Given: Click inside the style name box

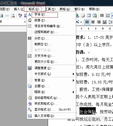Looking at the screenshot, I should pyautogui.click(x=12, y=22).
